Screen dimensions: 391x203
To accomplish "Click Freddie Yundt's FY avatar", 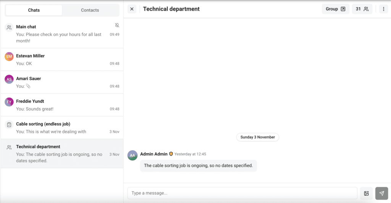I will coord(9,102).
